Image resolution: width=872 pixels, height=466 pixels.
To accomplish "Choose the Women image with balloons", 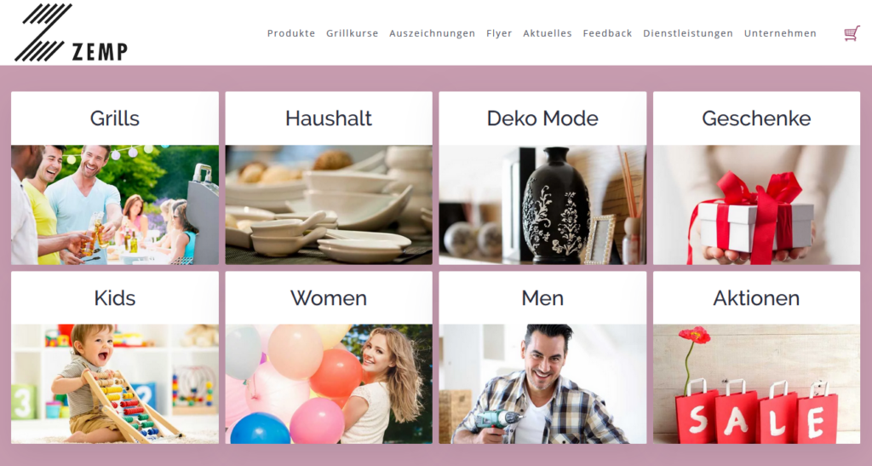I will (x=329, y=383).
